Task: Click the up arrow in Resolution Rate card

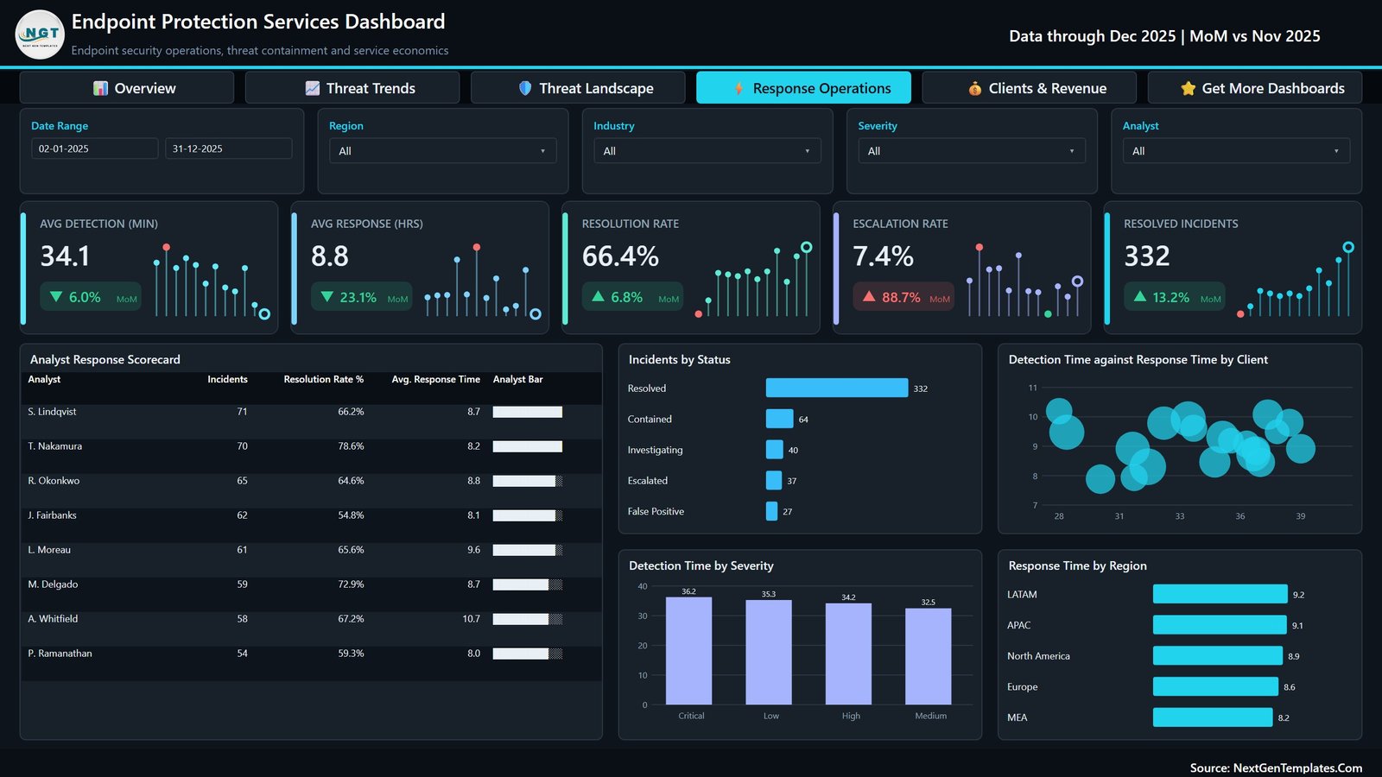Action: tap(598, 297)
